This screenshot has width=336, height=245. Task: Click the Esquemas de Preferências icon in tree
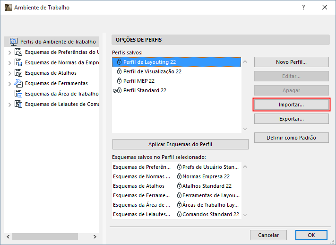18,52
